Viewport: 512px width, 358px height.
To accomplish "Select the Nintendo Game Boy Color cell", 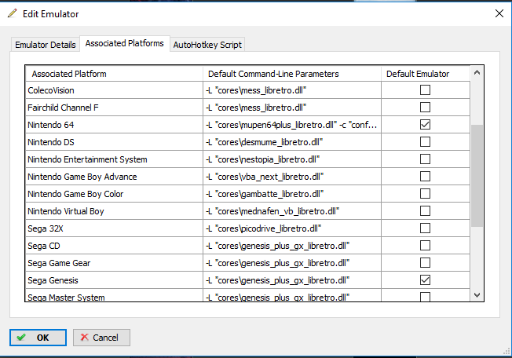I will (115, 194).
